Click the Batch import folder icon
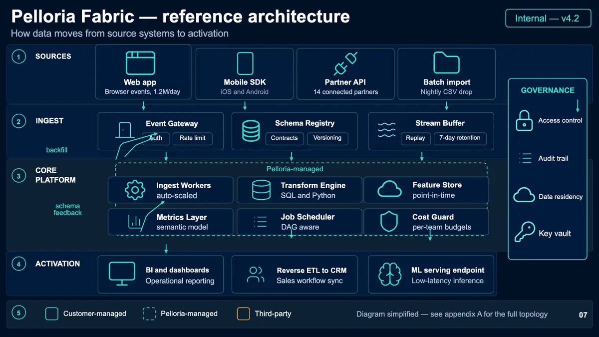 click(447, 63)
